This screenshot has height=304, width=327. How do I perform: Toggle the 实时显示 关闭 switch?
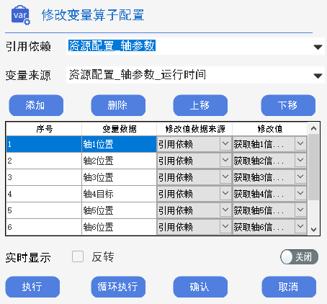(299, 257)
